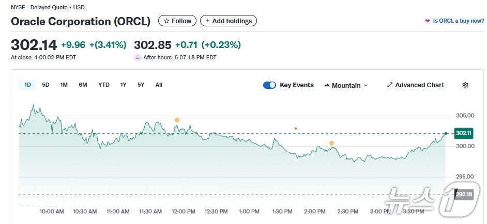487x224 pixels.
Task: Toggle the Key Events switch off
Action: point(269,85)
